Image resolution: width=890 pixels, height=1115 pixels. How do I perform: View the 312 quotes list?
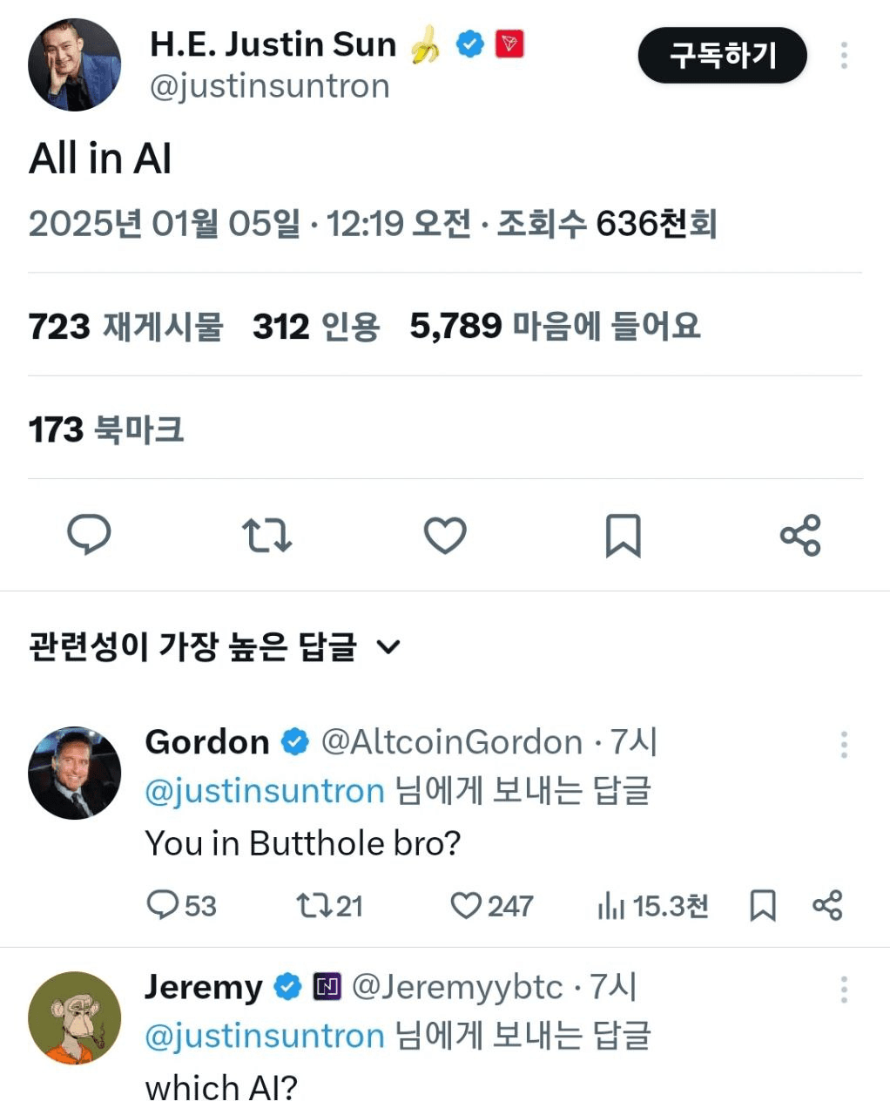click(316, 327)
